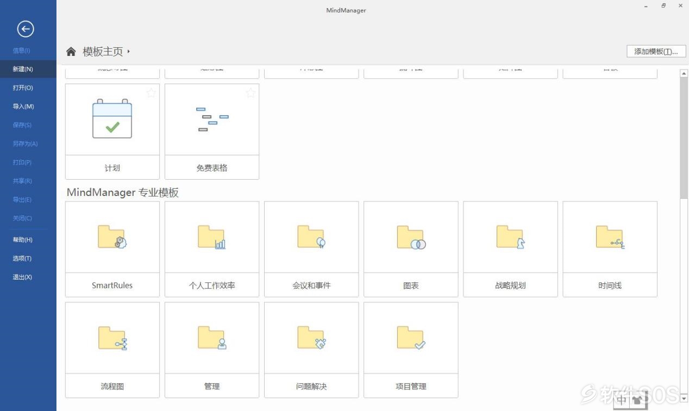Click the 计划 template label
Screen dimensions: 689x411
(x=112, y=168)
